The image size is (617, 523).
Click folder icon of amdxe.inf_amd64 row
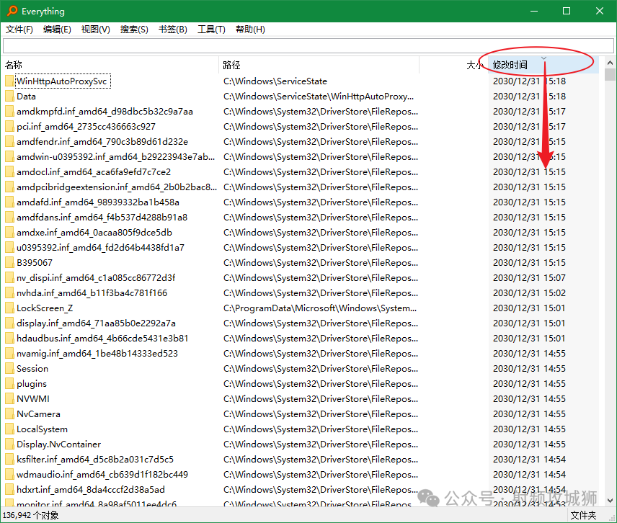click(x=10, y=233)
